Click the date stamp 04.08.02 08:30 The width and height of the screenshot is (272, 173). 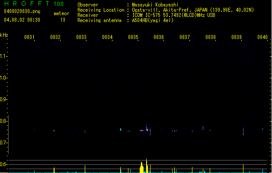22,20
